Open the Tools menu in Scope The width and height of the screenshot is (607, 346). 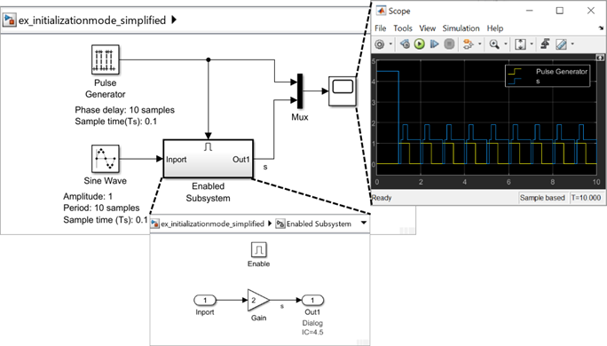403,28
